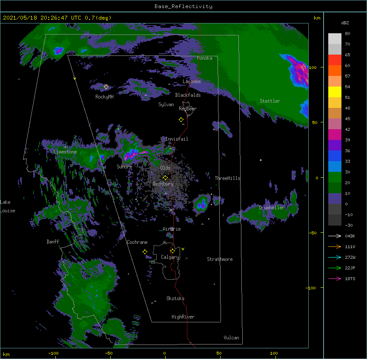The width and height of the screenshot is (367, 359).
Task: Select the magenta swatch in dBZ scale
Action: (x=335, y=134)
